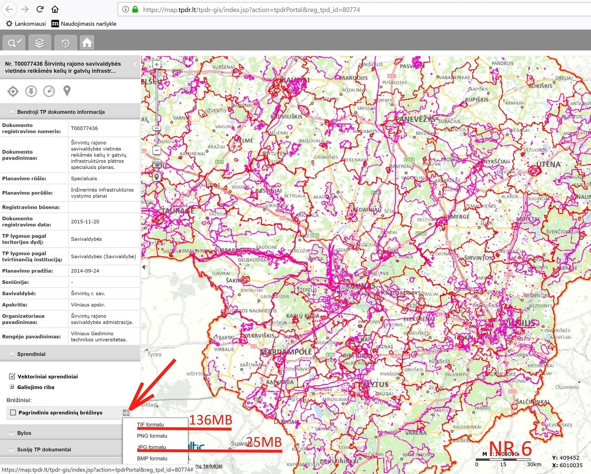Click the Vektoriniai sprendiniai label
Viewport: 591px width, 474px height.
48,377
